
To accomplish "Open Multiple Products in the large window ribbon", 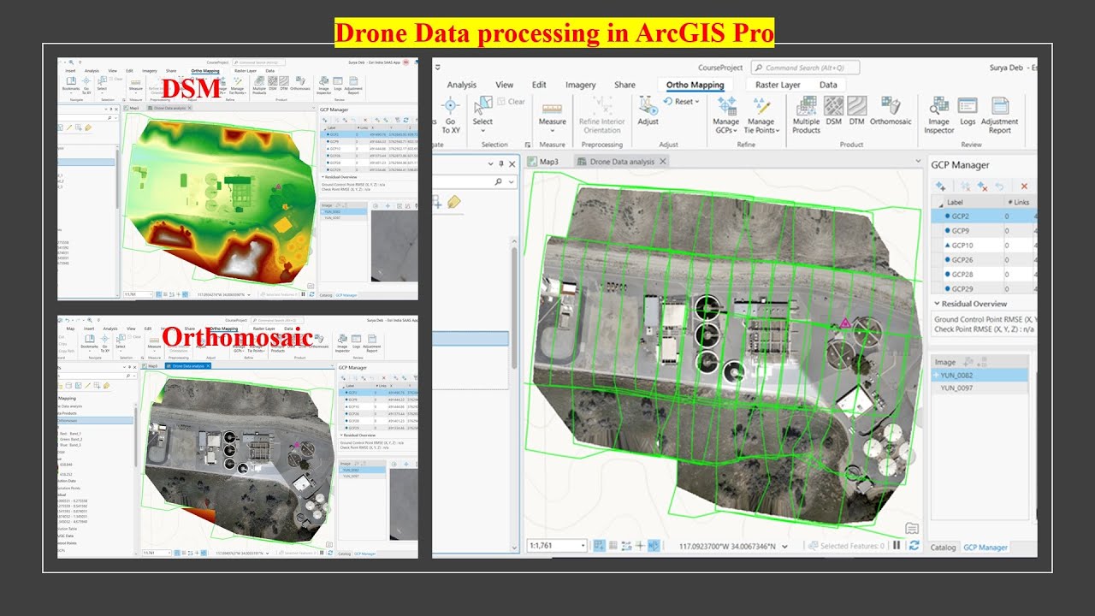I will point(806,115).
